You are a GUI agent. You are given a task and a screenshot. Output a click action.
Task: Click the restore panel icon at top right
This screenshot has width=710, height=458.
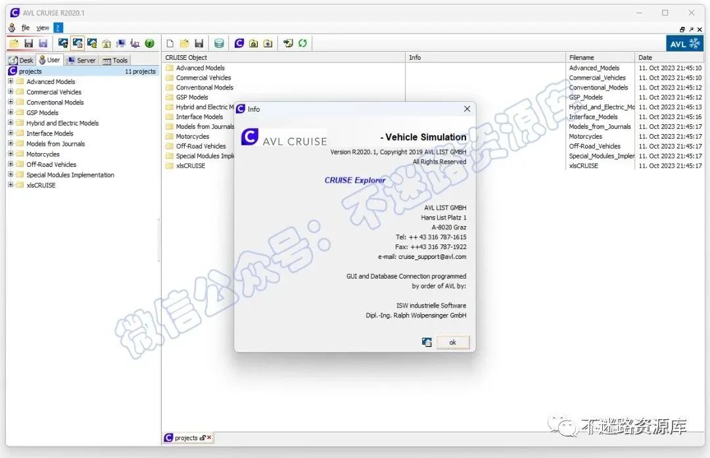[682, 30]
